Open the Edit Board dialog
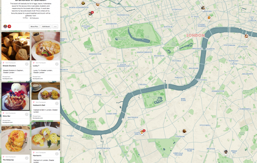The height and width of the screenshot is (163, 257). [46, 26]
